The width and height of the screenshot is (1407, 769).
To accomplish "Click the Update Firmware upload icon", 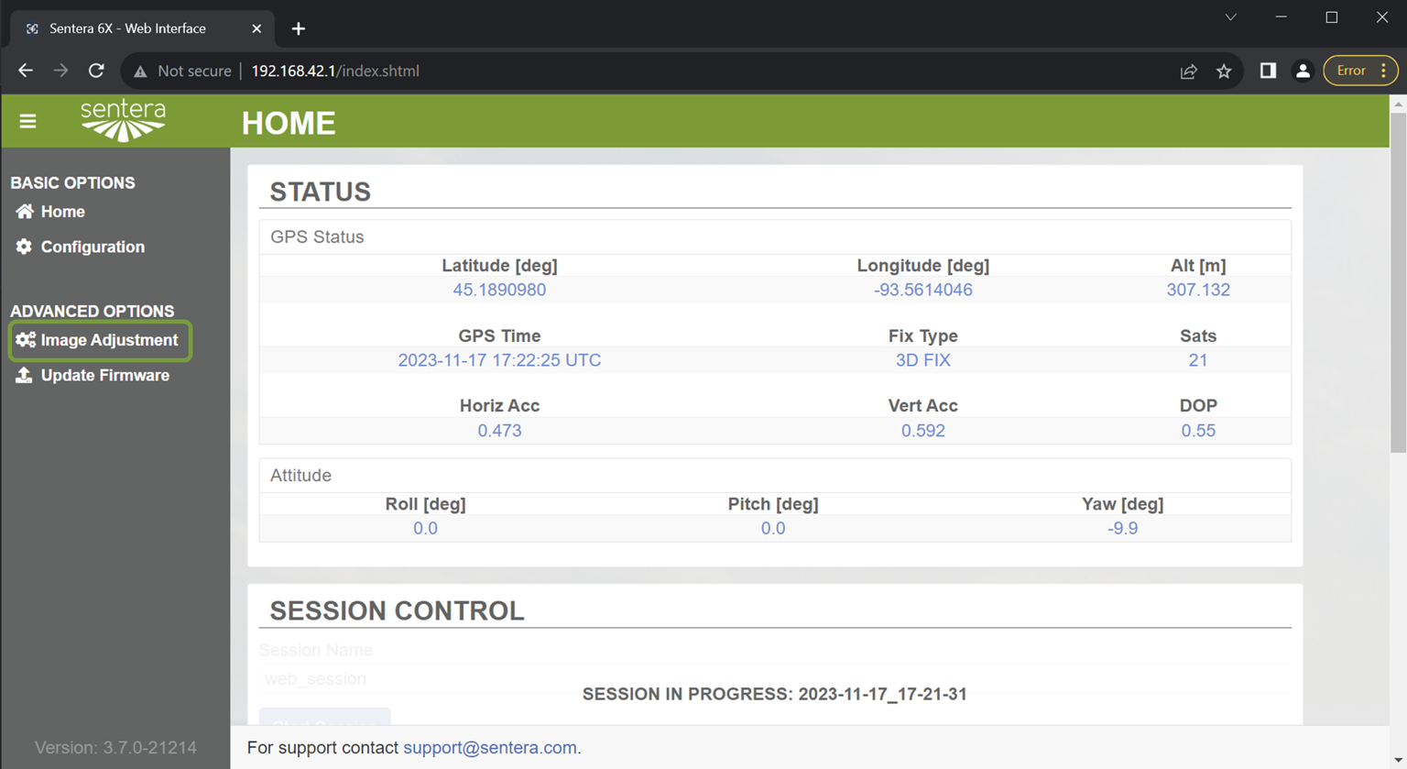I will coord(24,375).
